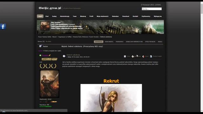Open Bractwo Świtu breadcrumb link
Image resolution: width=203 pixels, height=114 pixels.
(77, 37)
